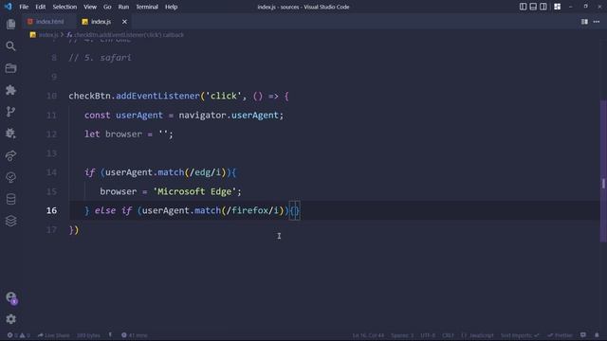Viewport: 607px width, 341px height.
Task: Click the Customize Layout icon
Action: (557, 7)
